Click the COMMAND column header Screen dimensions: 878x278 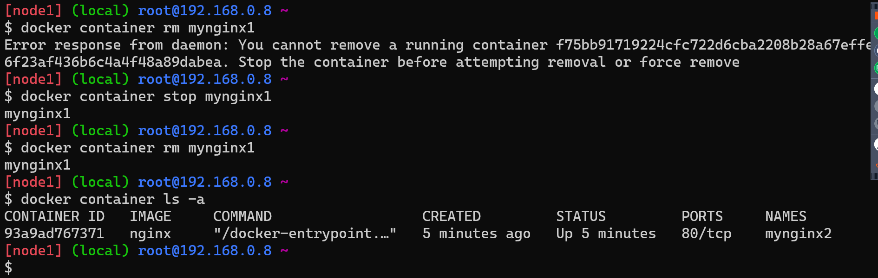click(x=242, y=216)
